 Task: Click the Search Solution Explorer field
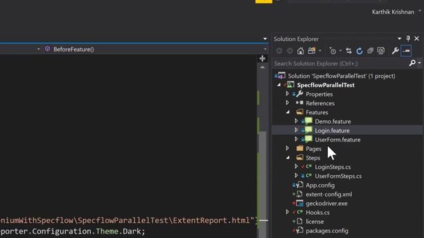tap(340, 63)
